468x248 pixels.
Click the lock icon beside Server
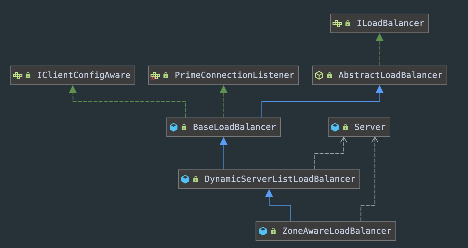coord(345,127)
